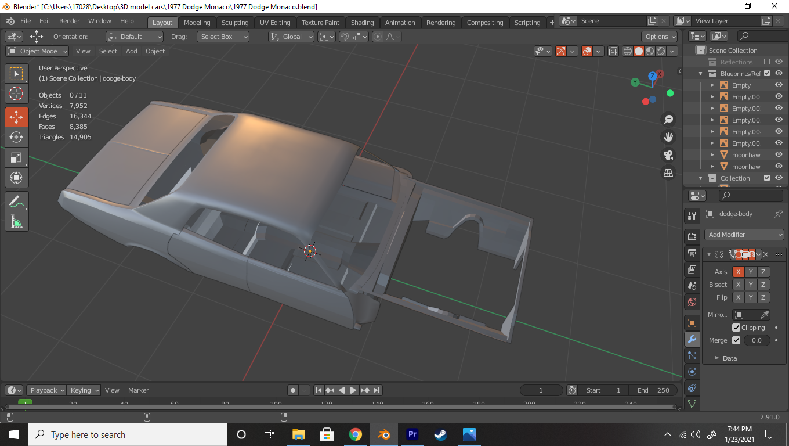Toggle camera view in viewport
The image size is (789, 446).
(x=668, y=155)
